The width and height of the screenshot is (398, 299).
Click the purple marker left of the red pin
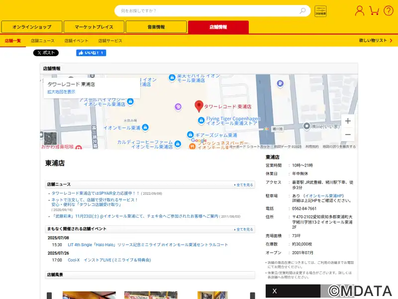tap(178, 107)
